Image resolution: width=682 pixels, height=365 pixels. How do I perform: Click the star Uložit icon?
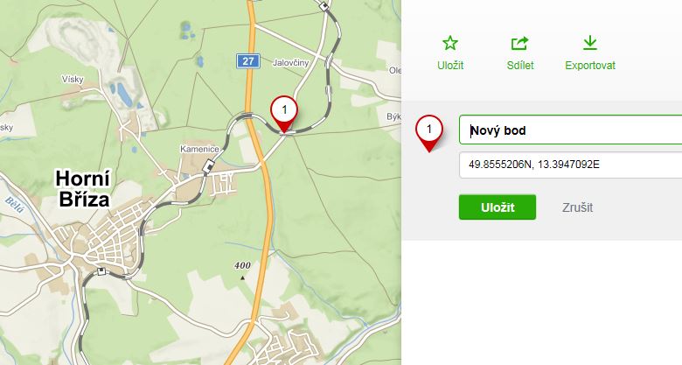[x=450, y=43]
